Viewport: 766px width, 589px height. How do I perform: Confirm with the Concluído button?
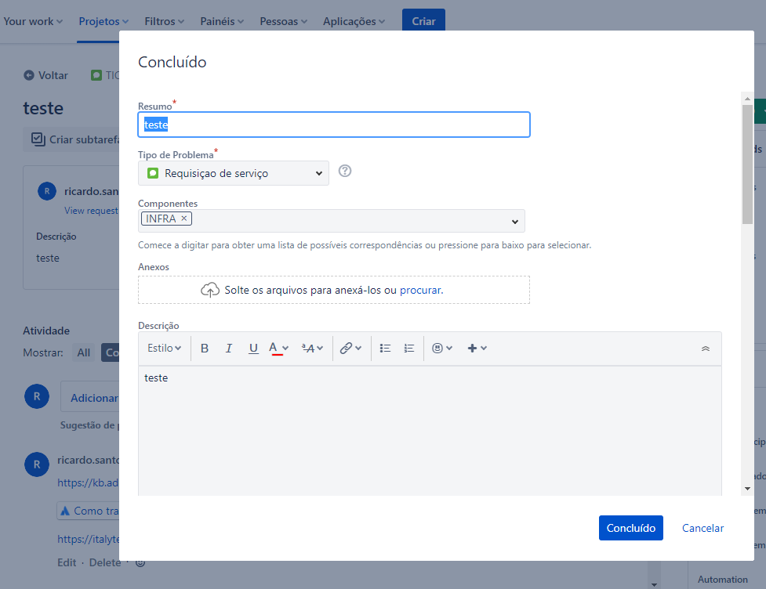pyautogui.click(x=630, y=528)
